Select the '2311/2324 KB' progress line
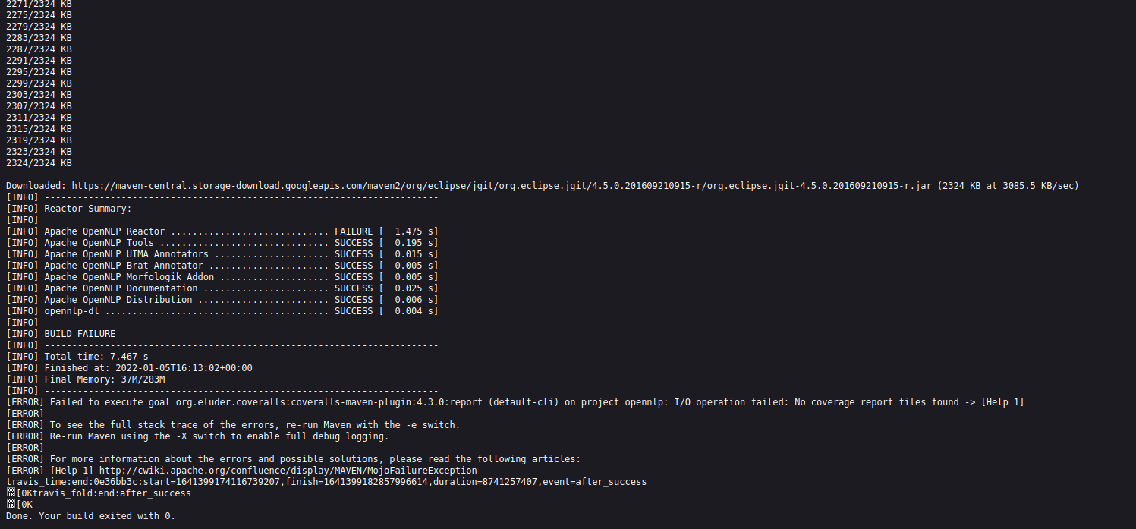This screenshot has height=529, width=1136. coord(39,118)
